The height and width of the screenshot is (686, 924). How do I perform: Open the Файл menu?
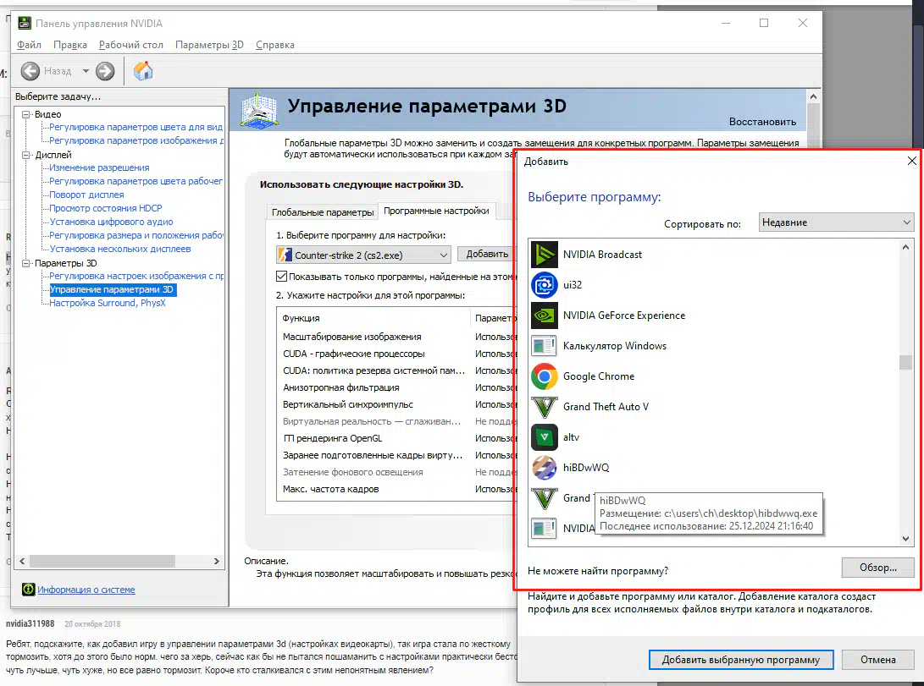[29, 45]
